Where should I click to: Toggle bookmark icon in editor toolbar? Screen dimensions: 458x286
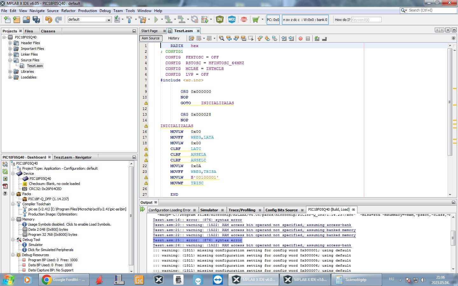(275, 38)
